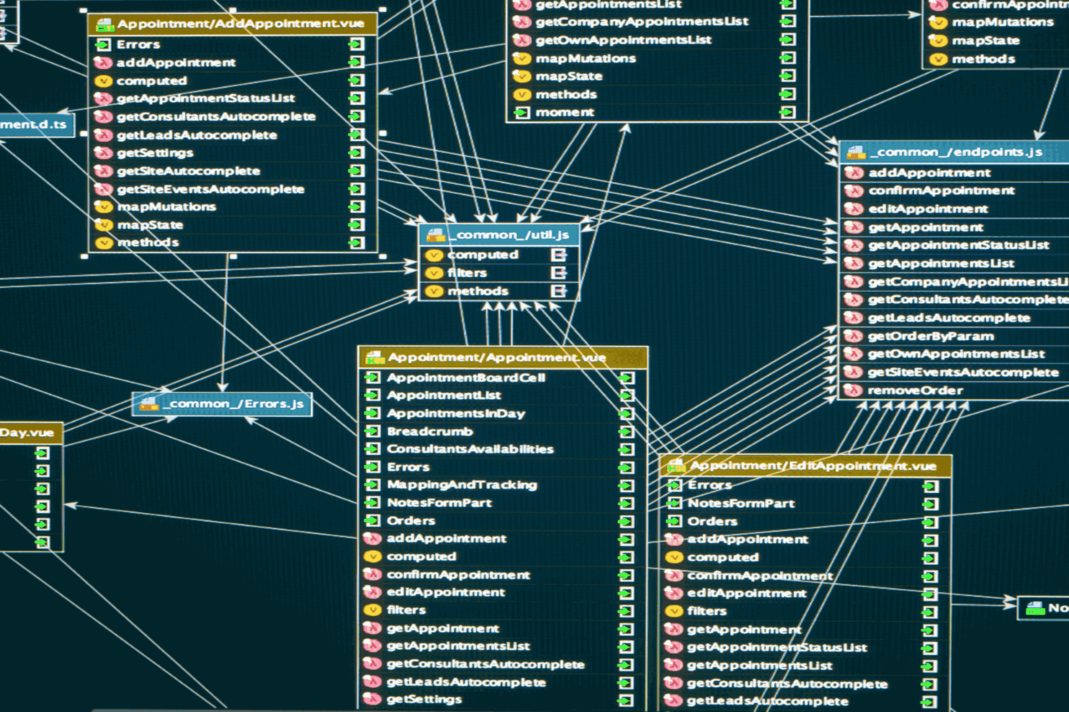Click the import icon beside NotesFormPart in EditAppointment.vue
The width and height of the screenshot is (1069, 712).
point(674,503)
